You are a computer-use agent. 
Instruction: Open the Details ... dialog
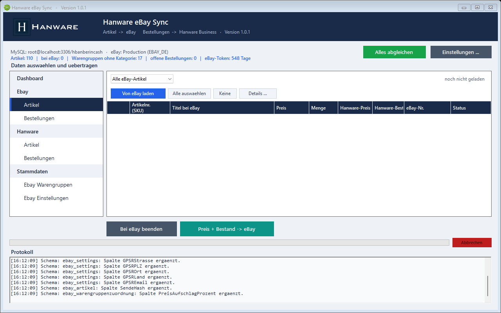coord(258,94)
